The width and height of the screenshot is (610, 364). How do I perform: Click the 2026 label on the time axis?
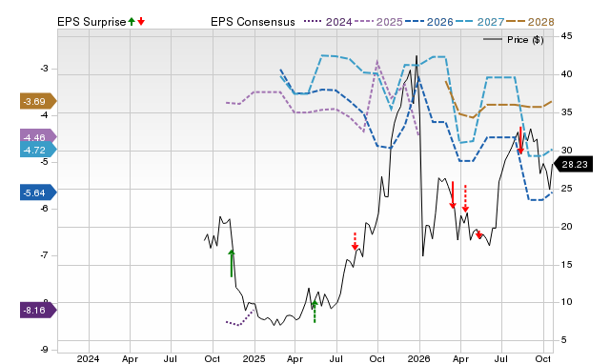click(419, 358)
